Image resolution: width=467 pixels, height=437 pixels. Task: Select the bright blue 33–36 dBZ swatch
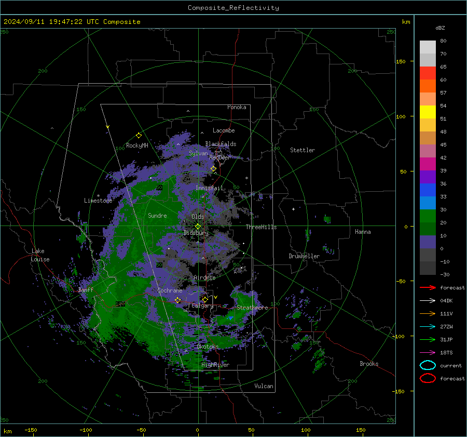click(428, 190)
